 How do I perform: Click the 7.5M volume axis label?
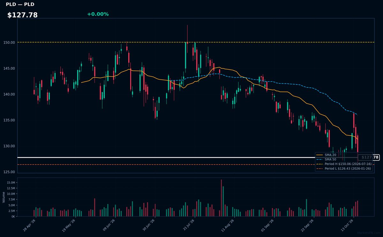coord(11,199)
